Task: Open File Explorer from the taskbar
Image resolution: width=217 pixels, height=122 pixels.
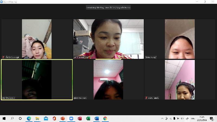Action: point(37,118)
